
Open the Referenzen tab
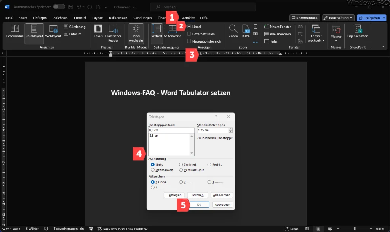[118, 18]
